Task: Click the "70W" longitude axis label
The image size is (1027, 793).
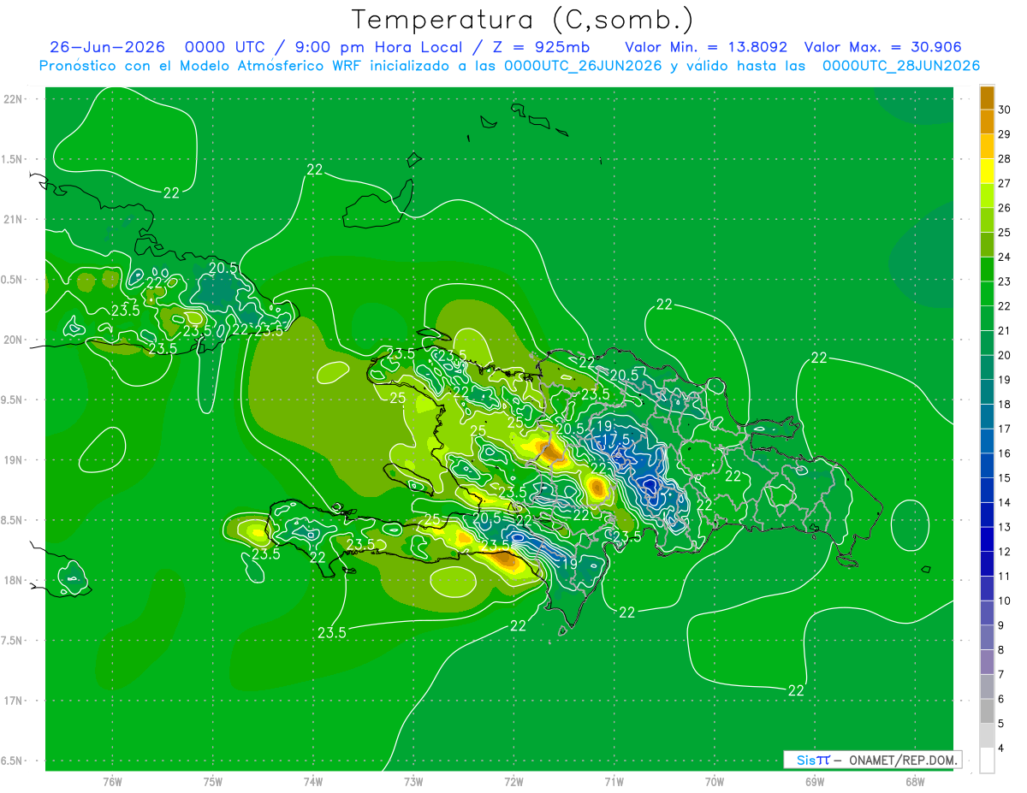Action: [x=715, y=782]
